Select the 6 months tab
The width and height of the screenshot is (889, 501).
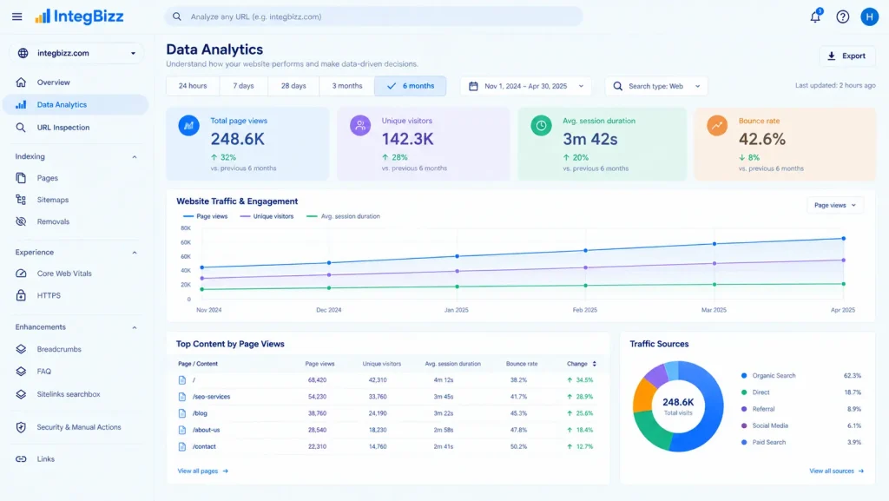click(411, 86)
